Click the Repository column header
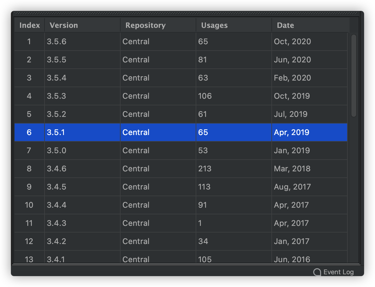Viewport: 375px width, 287px height. point(158,25)
